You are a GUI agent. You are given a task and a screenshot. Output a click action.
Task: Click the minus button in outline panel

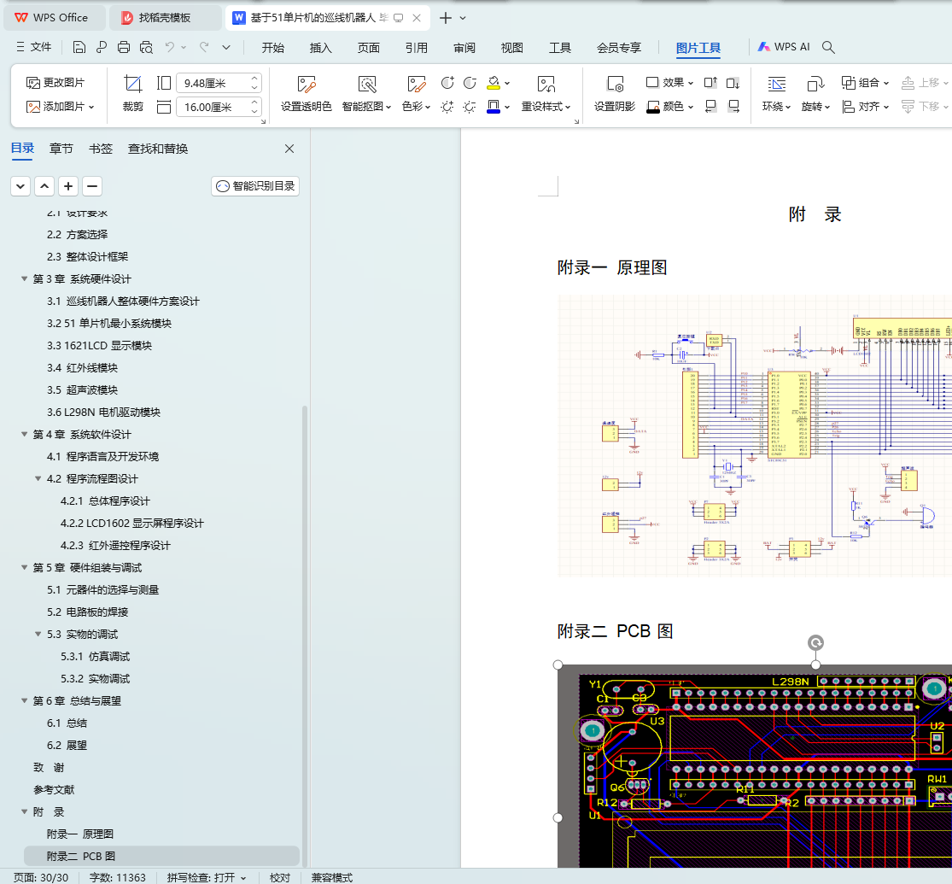tap(92, 186)
